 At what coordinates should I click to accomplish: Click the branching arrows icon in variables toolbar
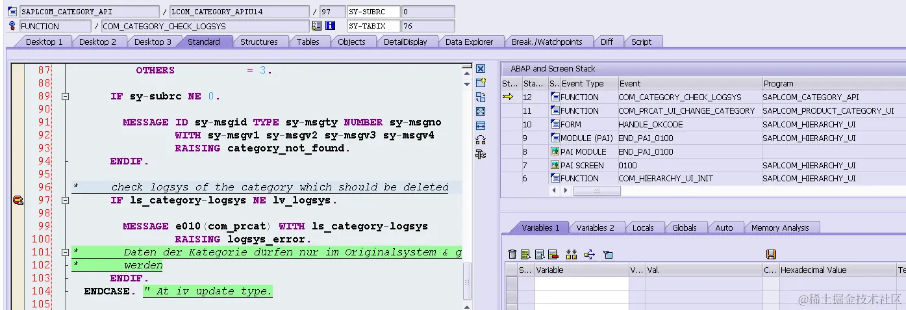590,254
